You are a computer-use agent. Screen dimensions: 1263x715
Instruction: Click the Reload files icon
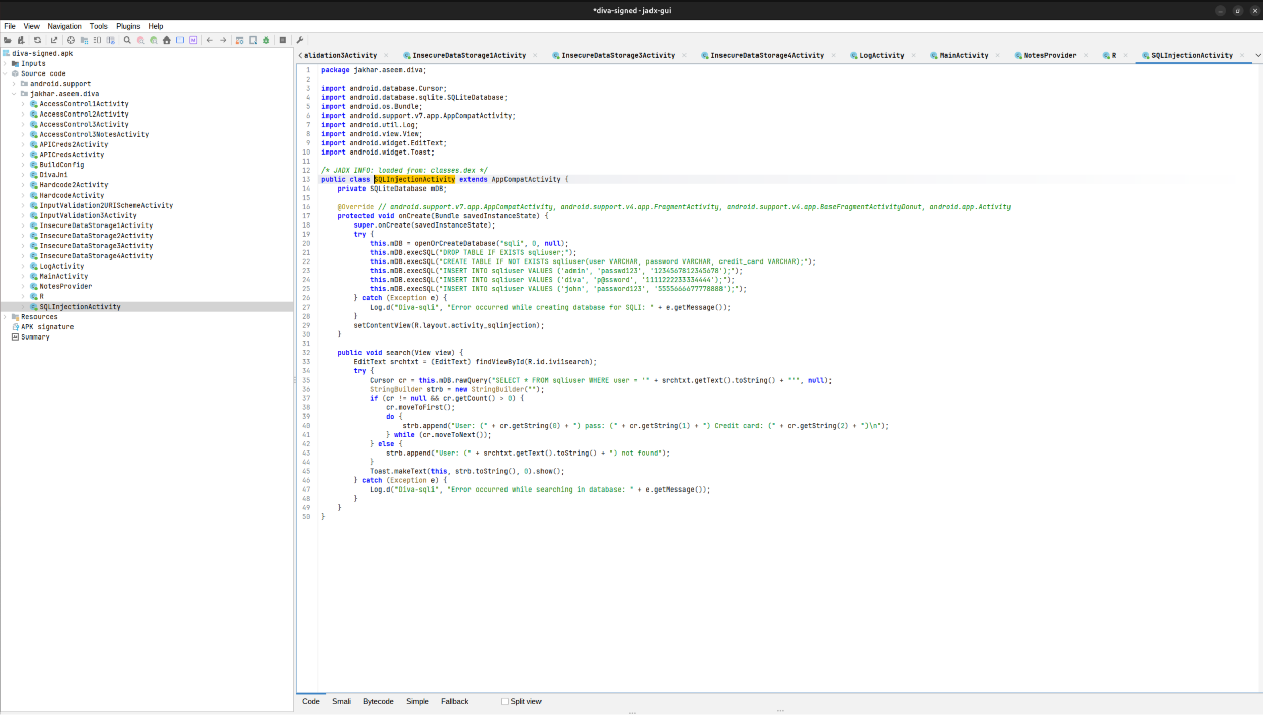click(38, 40)
